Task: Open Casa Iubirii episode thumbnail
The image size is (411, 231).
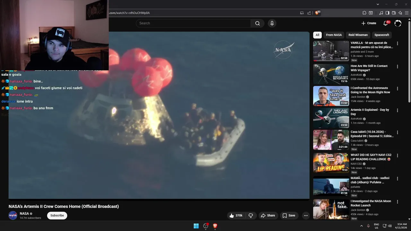Action: (331, 140)
